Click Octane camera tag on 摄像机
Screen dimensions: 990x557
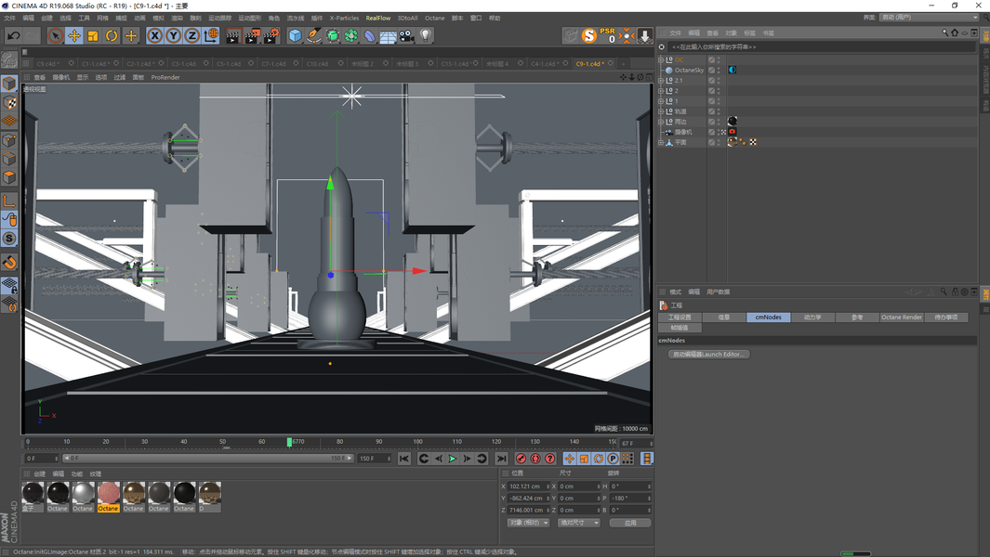tap(733, 132)
